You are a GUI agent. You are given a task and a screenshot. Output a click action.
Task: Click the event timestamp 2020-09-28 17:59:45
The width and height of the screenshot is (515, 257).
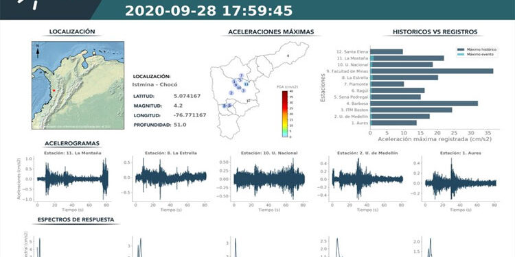tap(209, 10)
